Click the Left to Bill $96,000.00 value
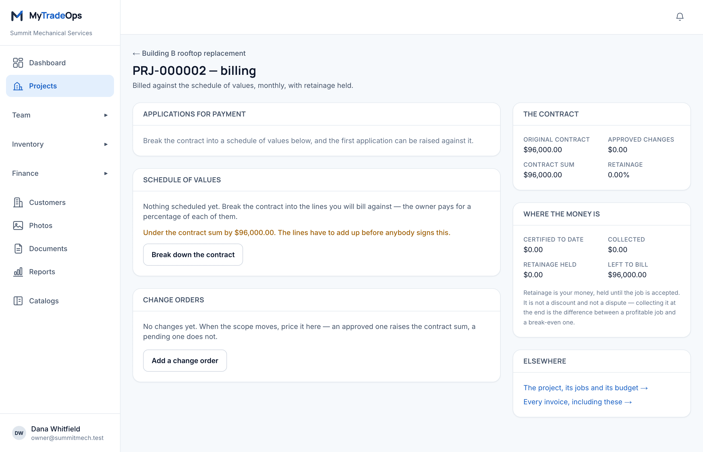The image size is (703, 452). (627, 275)
